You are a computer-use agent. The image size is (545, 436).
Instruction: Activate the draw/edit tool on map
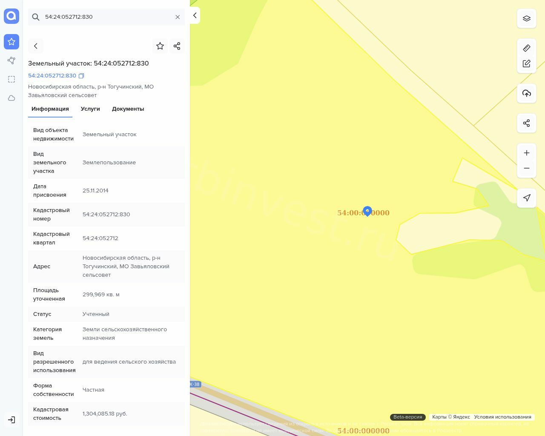(x=527, y=63)
